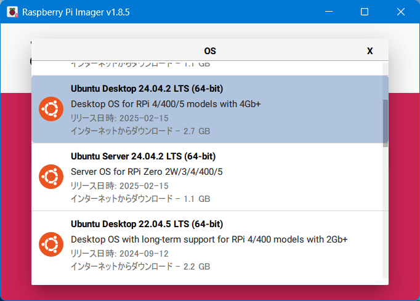The width and height of the screenshot is (420, 301).
Task: Click 'Desktop OS for RPi 4/400/5 models' description
Action: (x=166, y=104)
